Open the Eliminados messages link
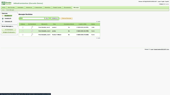Screen dimensions: 170x95 click(8, 21)
